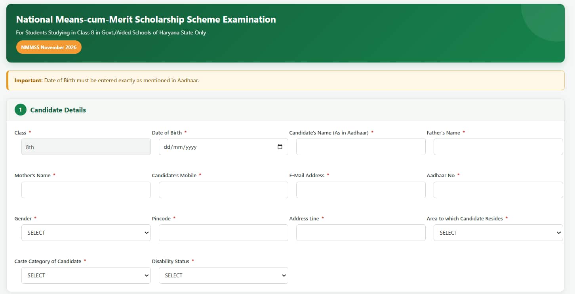Click the Haryana State eligibility subtitle

[111, 32]
